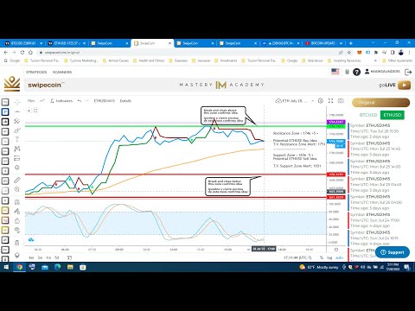Image resolution: width=415 pixels, height=311 pixels.
Task: Select the zoom in tool
Action: [x=17, y=189]
